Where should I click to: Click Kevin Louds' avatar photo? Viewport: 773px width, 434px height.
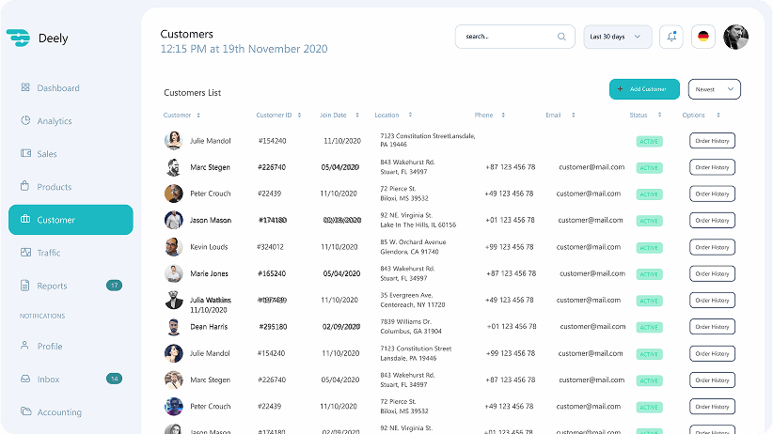174,247
